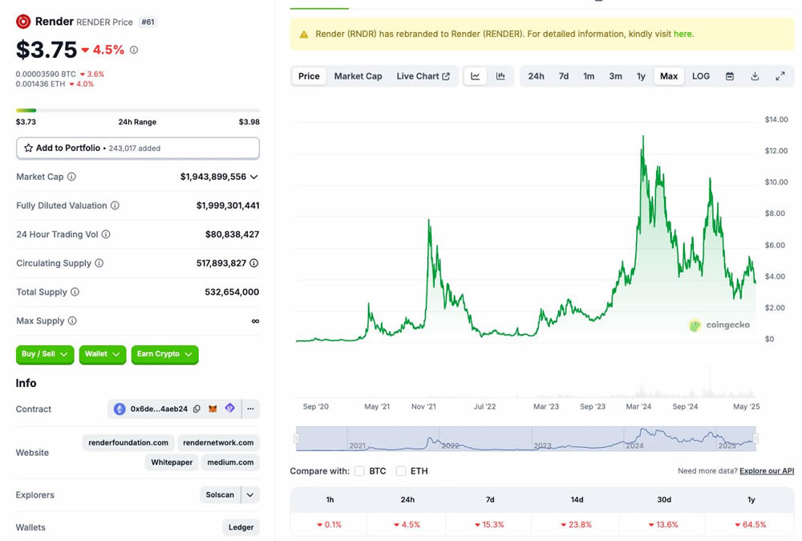Click Explore our API link
Viewport: 802px width, 541px height.
(x=767, y=471)
